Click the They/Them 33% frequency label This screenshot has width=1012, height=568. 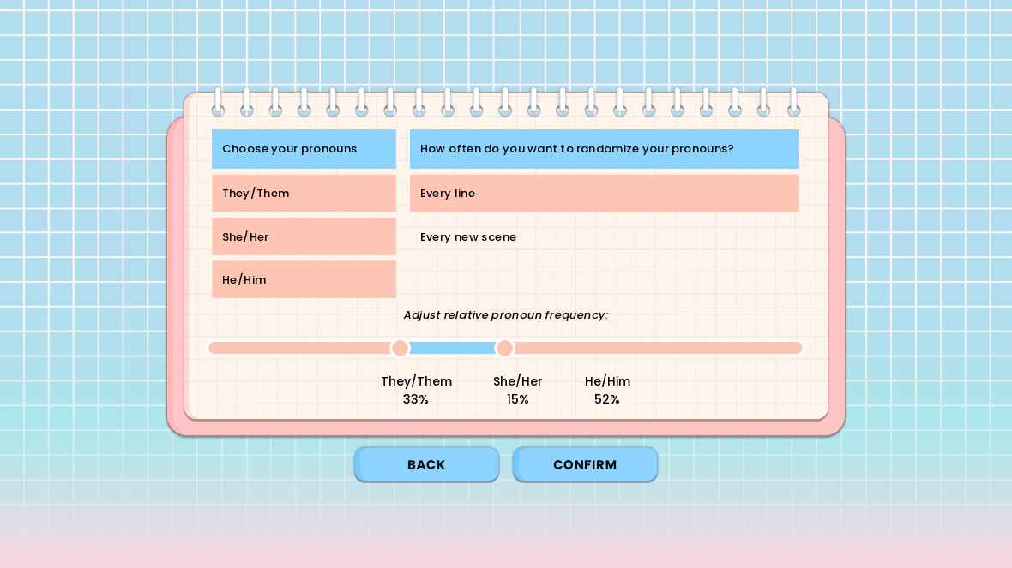(x=416, y=390)
